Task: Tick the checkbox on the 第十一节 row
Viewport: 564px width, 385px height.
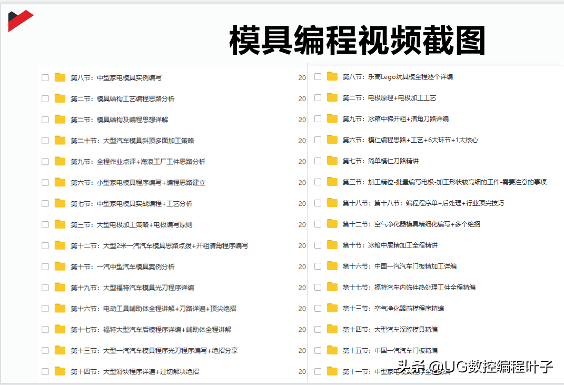Action: [318, 371]
